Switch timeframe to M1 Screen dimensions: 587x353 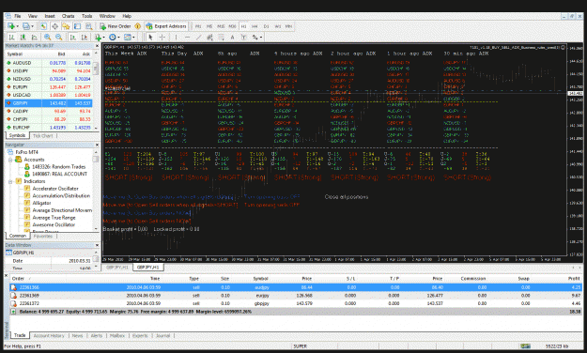198,26
